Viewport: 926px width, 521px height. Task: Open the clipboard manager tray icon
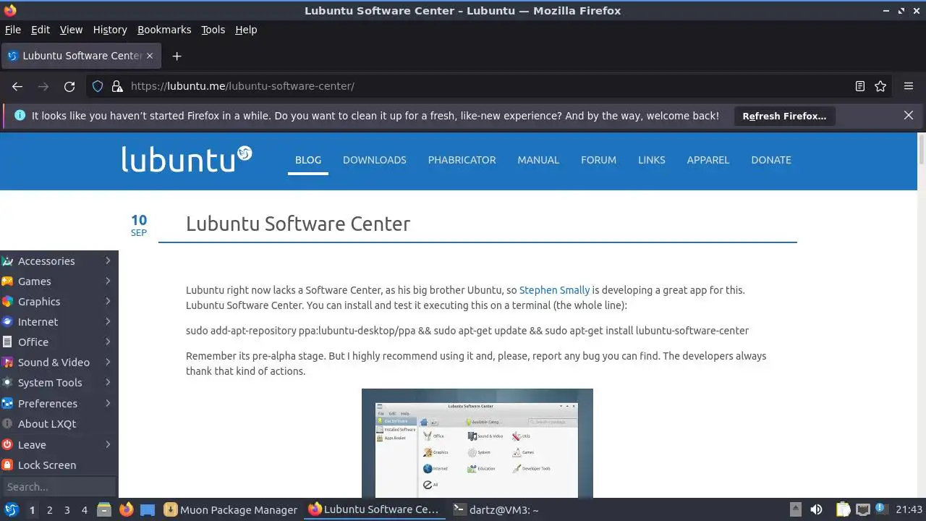pyautogui.click(x=843, y=509)
